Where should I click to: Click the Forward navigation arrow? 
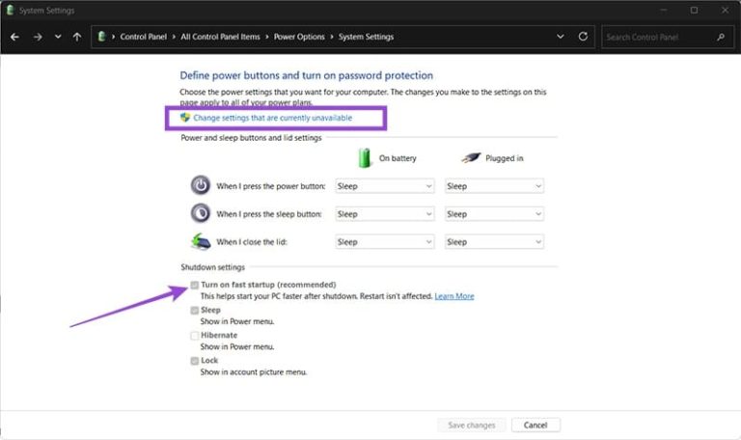37,37
